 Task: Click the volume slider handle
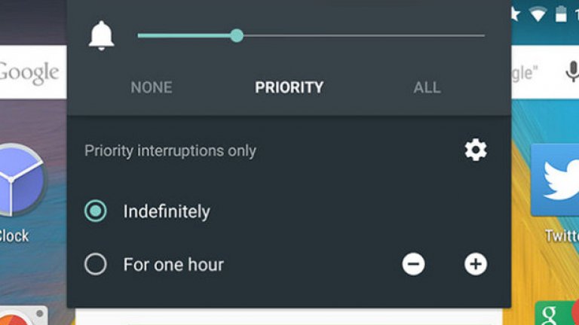pos(237,35)
